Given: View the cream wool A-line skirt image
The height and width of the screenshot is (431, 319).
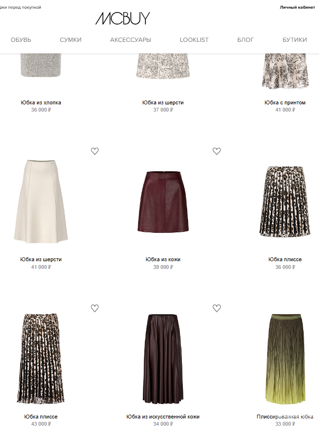Looking at the screenshot, I should (x=41, y=201).
